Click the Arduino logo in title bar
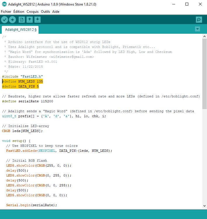 (4, 4)
